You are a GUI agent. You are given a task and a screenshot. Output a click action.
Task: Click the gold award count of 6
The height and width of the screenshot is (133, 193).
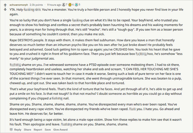pyautogui.click(x=73, y=5)
